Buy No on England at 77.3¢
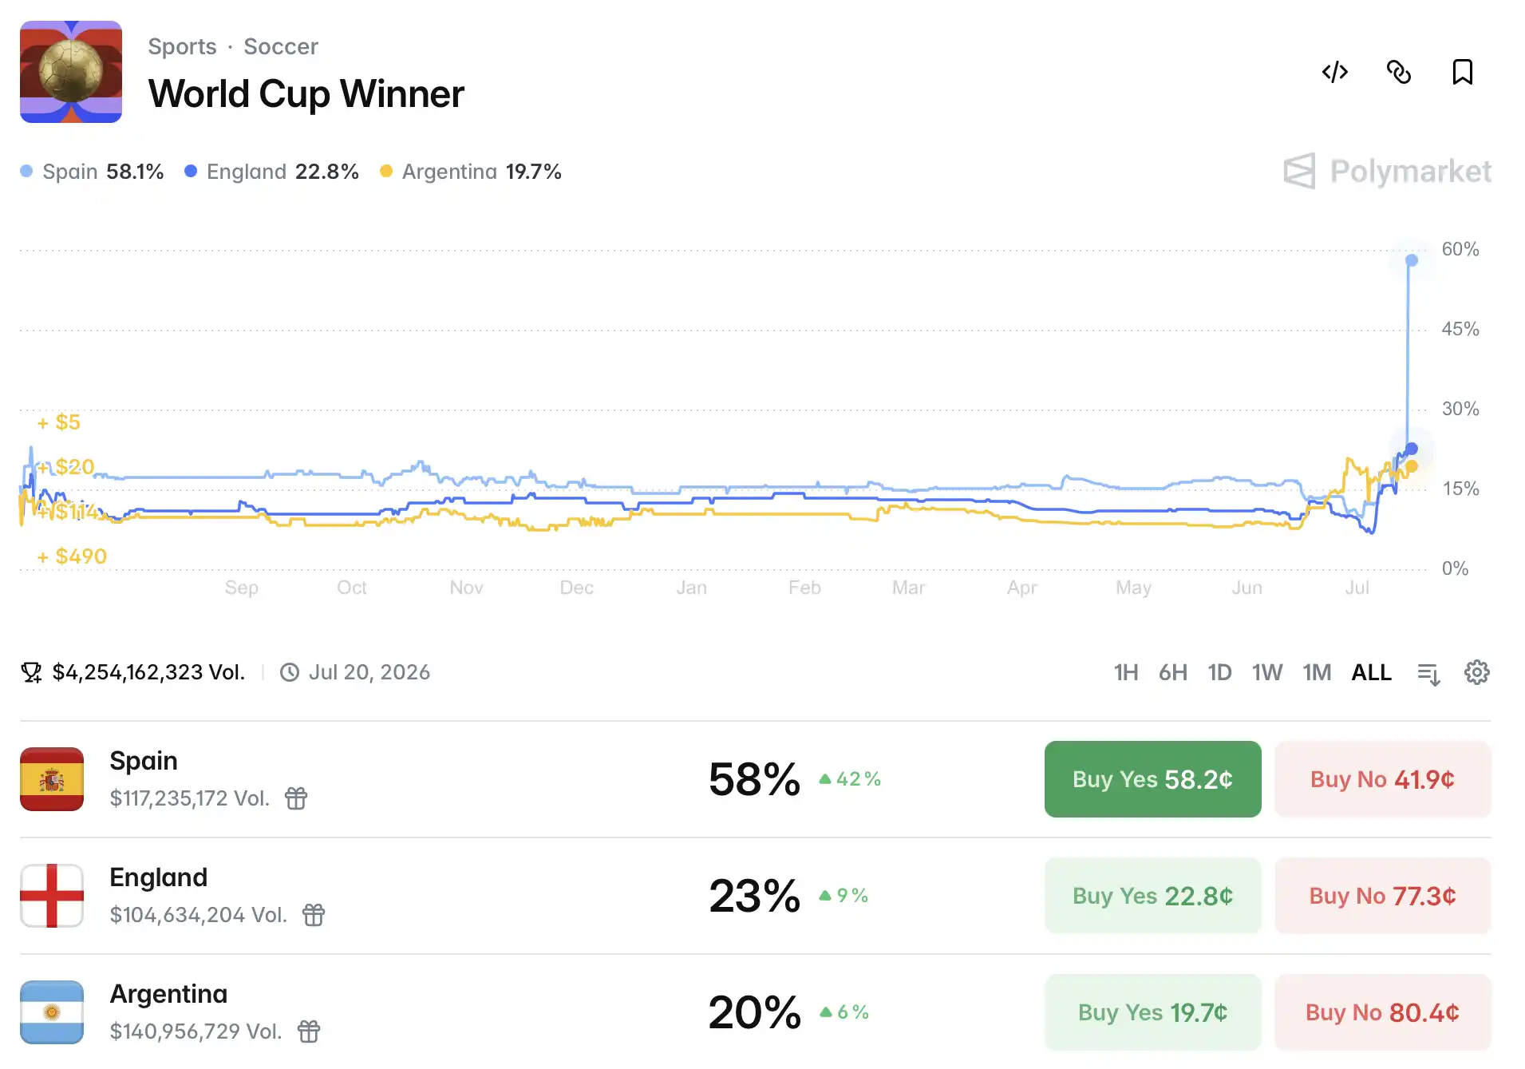This screenshot has width=1525, height=1069. pos(1382,896)
